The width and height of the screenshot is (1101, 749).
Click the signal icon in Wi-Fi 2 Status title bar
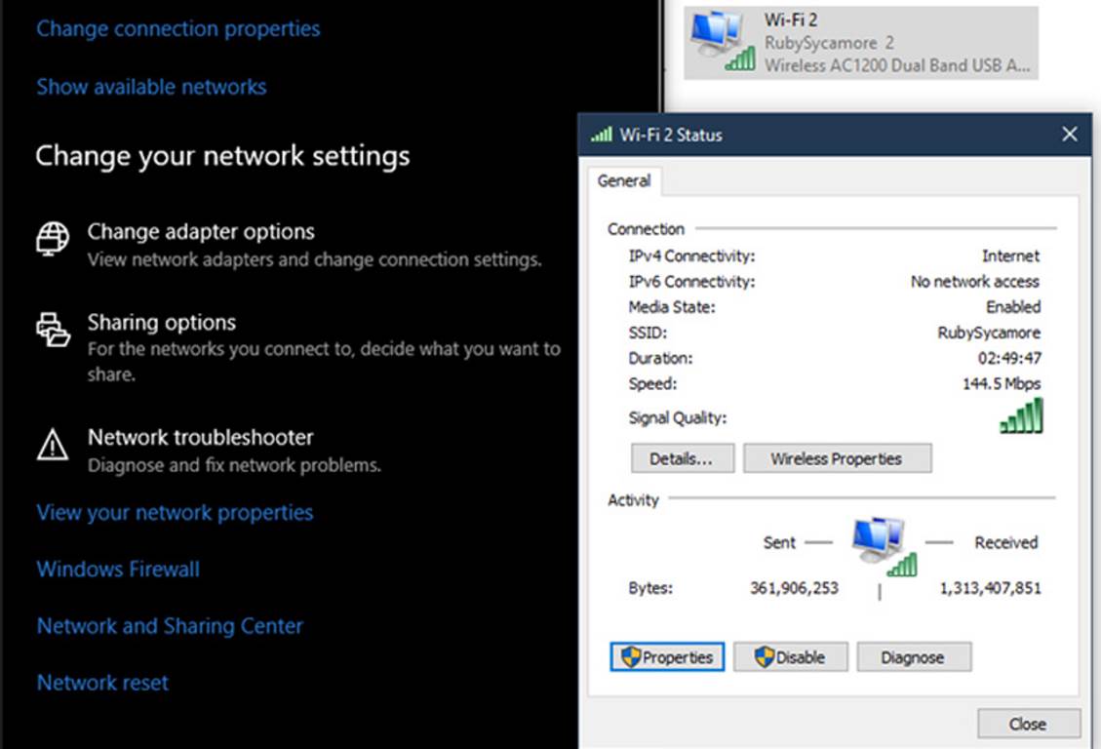click(x=602, y=135)
